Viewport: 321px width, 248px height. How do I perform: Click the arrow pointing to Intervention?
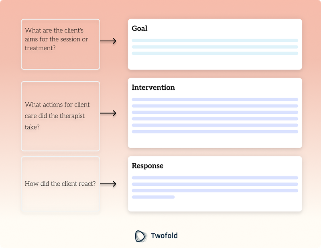108,113
